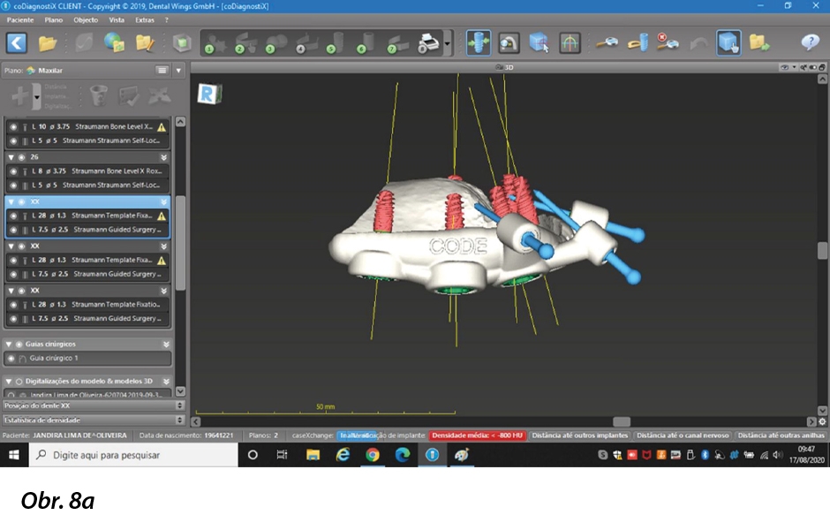Toggle visibility of Guia cirúrgico 1

[x=11, y=359]
